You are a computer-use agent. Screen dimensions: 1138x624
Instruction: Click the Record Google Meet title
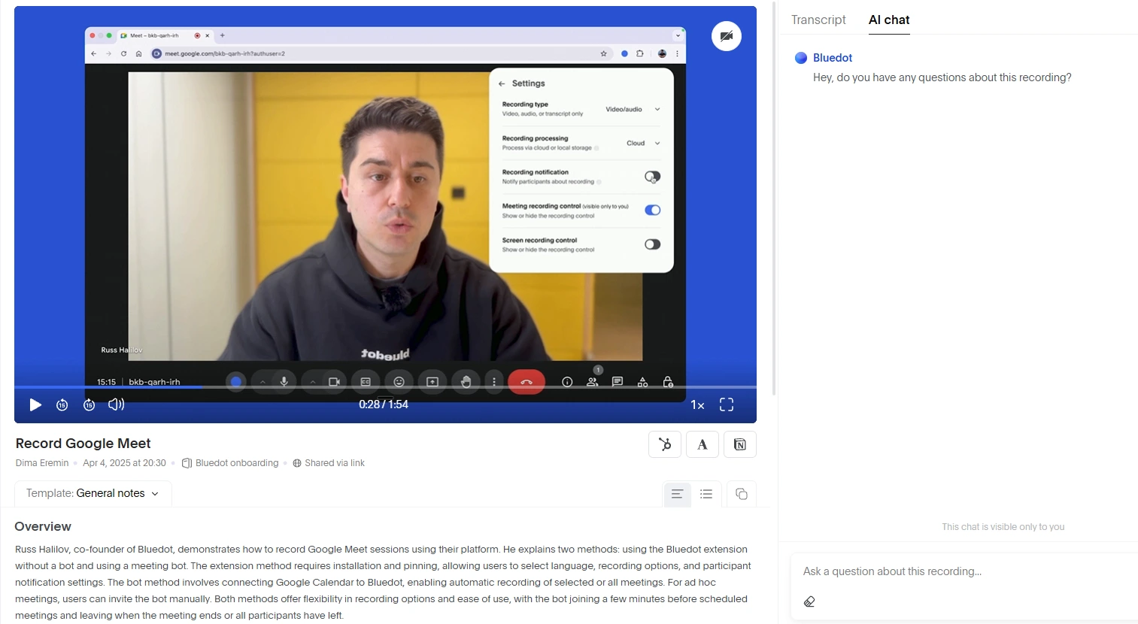tap(83, 444)
